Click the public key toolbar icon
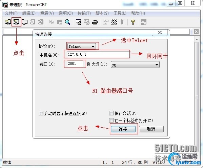 (122, 22)
